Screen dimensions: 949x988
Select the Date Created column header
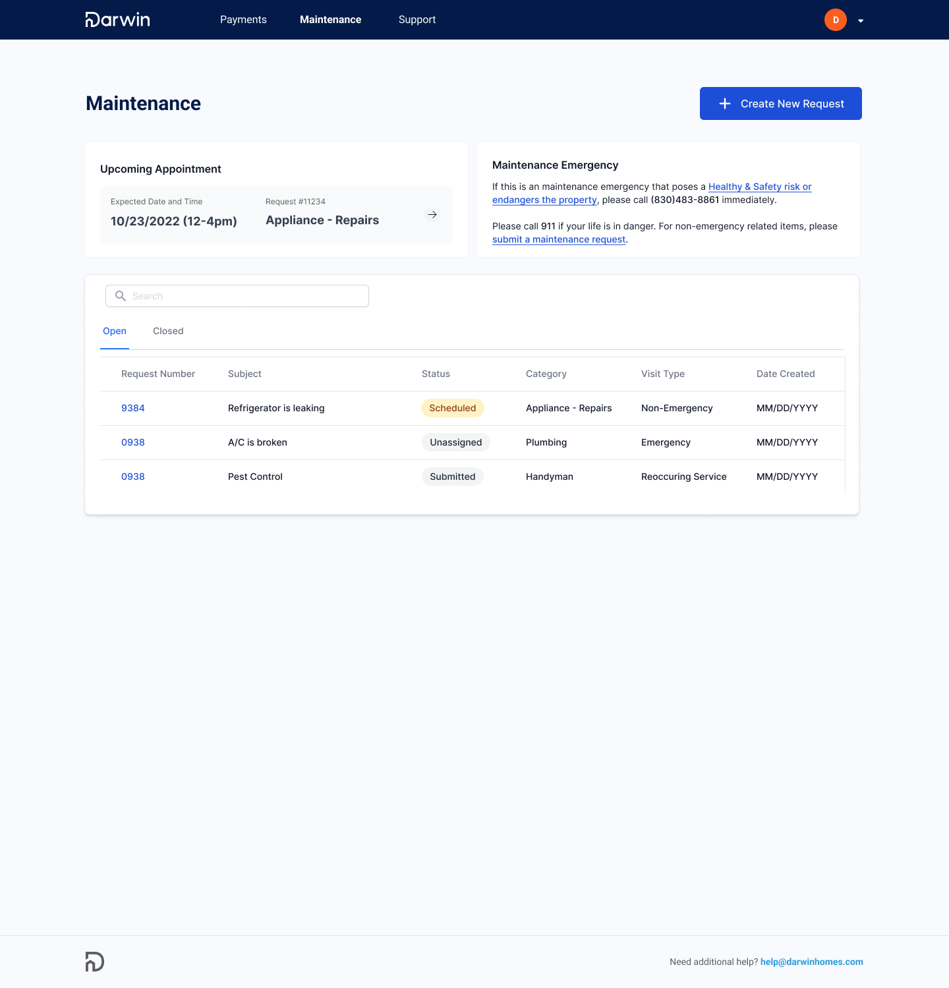786,374
